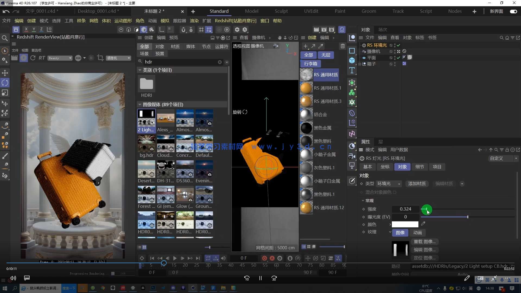
Task: Click the 重载 图像 button
Action: (425, 241)
